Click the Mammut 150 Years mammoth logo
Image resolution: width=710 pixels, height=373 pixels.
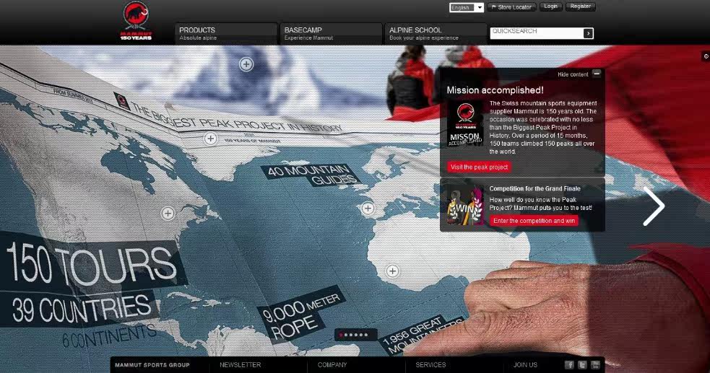point(136,21)
